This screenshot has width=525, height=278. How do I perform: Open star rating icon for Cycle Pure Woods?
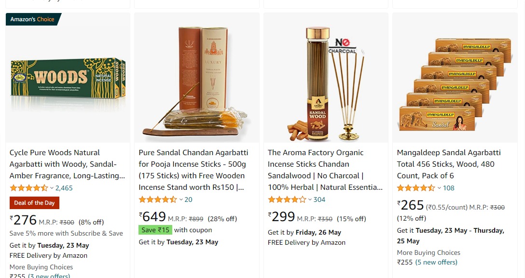point(29,188)
